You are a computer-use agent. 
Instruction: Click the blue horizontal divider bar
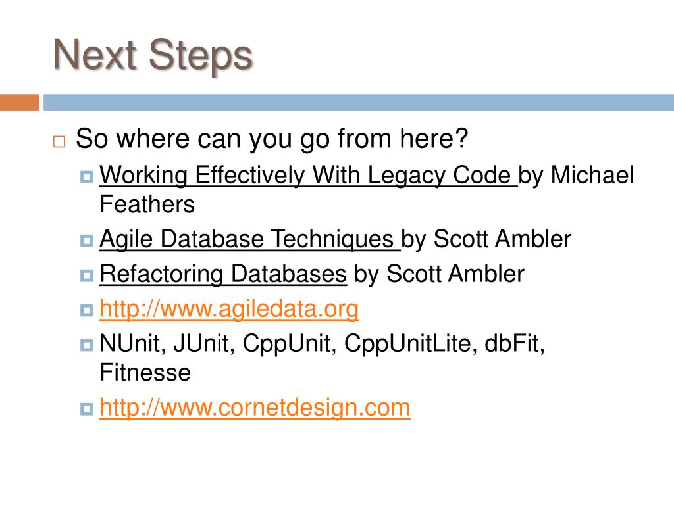(x=359, y=103)
